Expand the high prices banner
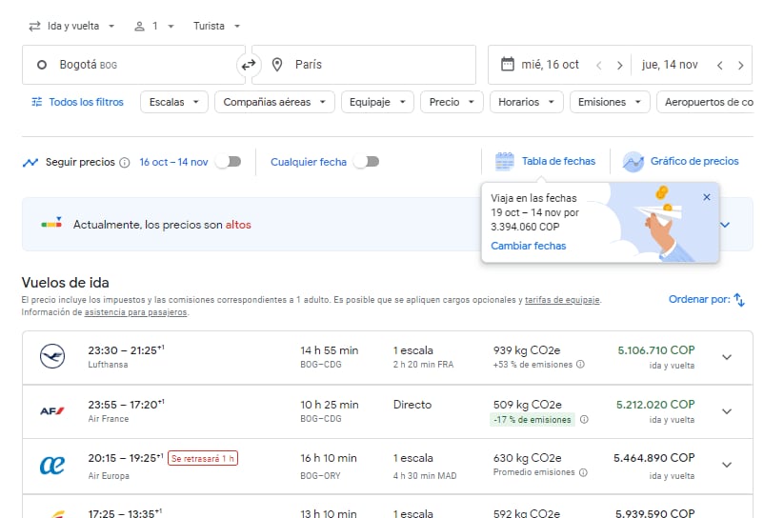This screenshot has height=518, width=784. tap(725, 225)
